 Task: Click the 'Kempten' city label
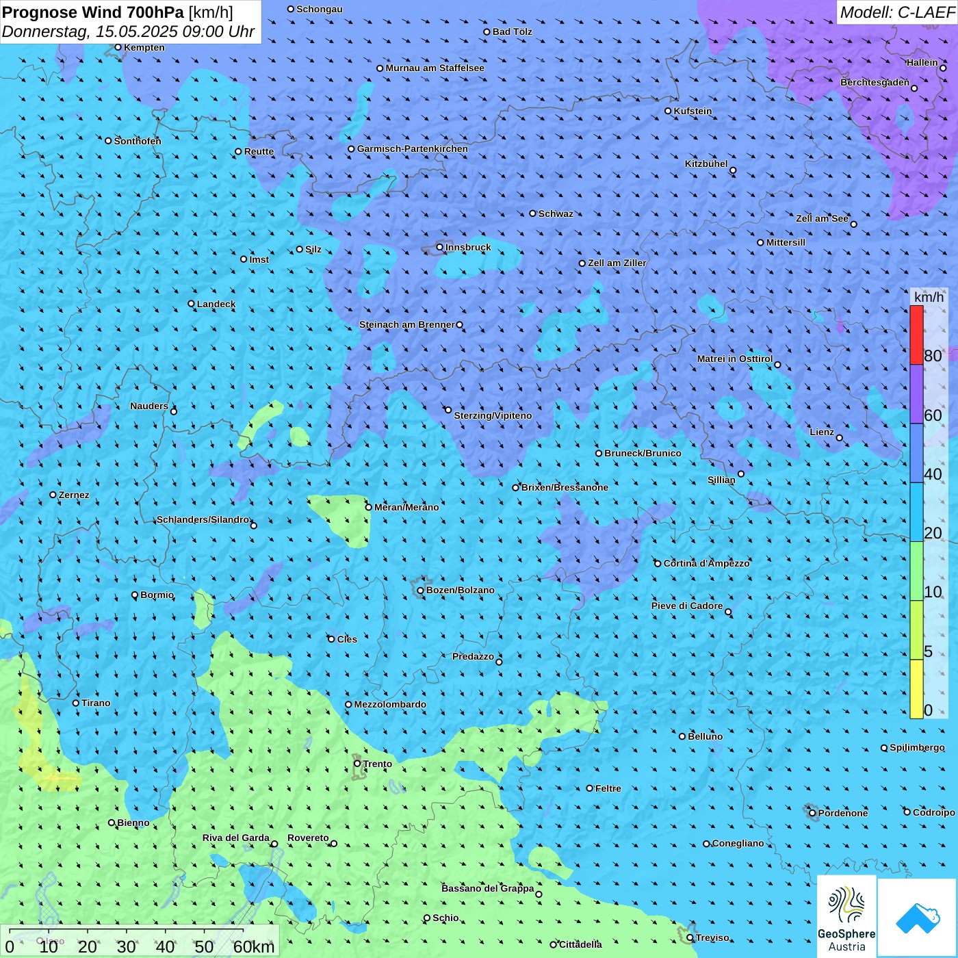[x=144, y=47]
